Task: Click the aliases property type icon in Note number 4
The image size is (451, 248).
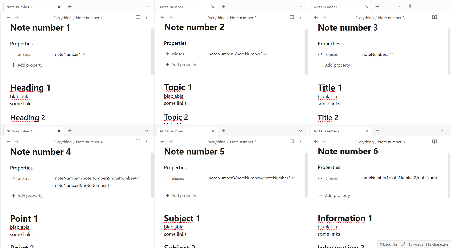Action: tap(12, 178)
